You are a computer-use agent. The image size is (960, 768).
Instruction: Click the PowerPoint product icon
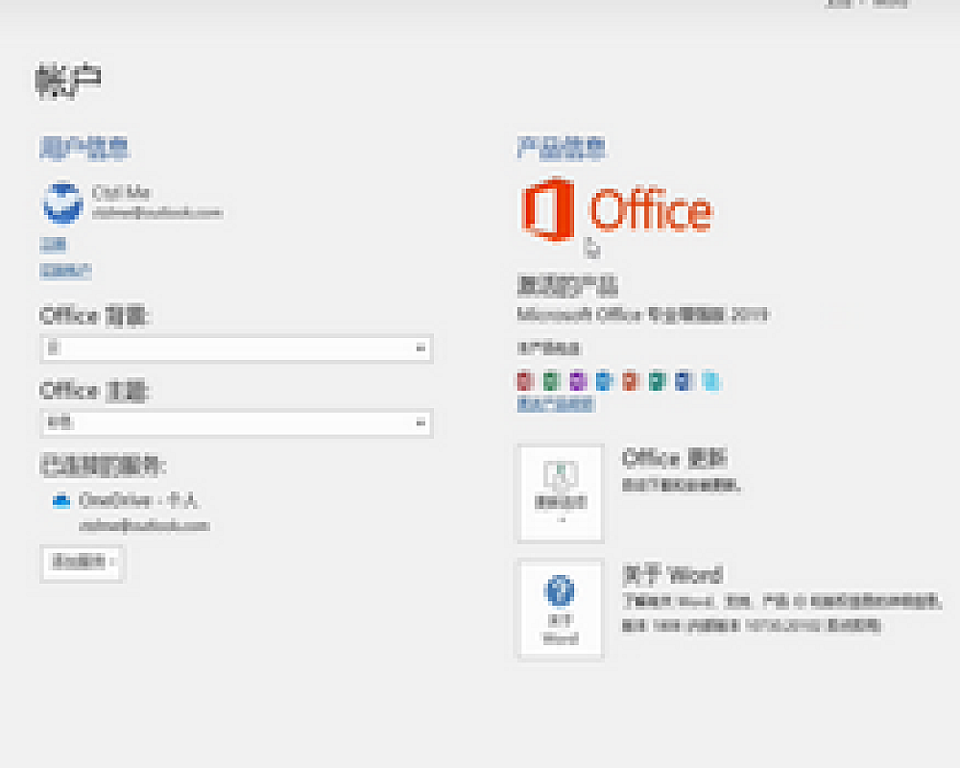point(630,381)
